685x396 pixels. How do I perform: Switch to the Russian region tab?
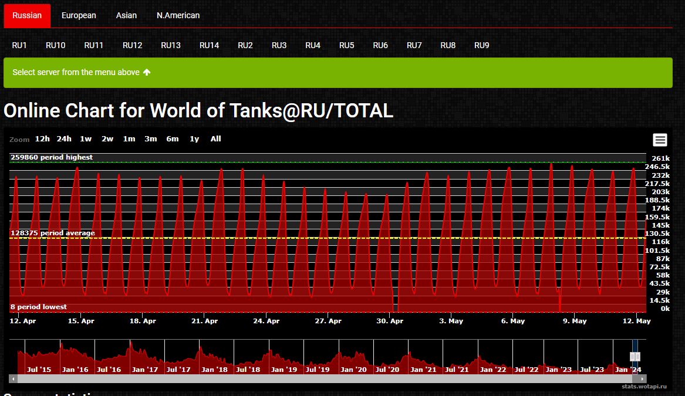coord(27,15)
